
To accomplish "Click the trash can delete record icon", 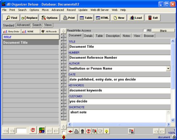I will tap(82, 131).
